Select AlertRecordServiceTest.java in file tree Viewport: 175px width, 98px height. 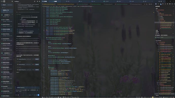(x=166, y=22)
